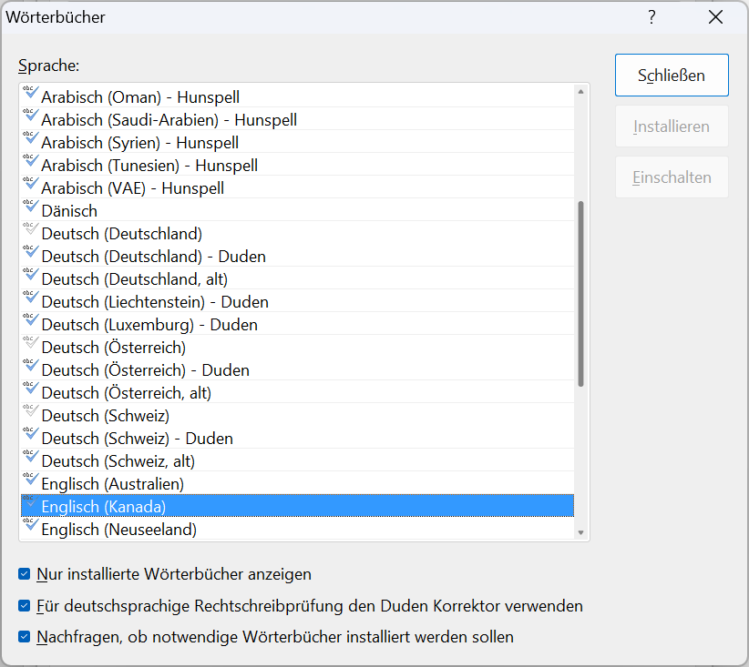This screenshot has height=667, width=749.
Task: Select 'Arabisch (Tunesien) - Hunspell' entry
Action: click(x=297, y=165)
